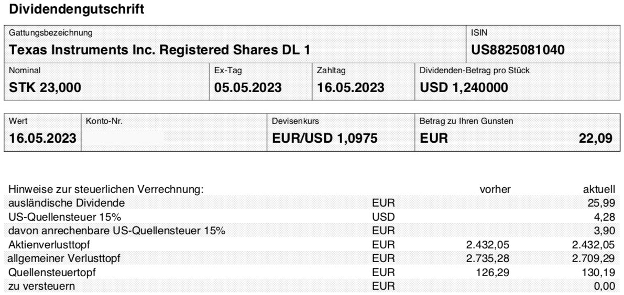Click the Hinweise zur steuerlichen Verrechnung heading
This screenshot has width=624, height=295.
pos(106,190)
